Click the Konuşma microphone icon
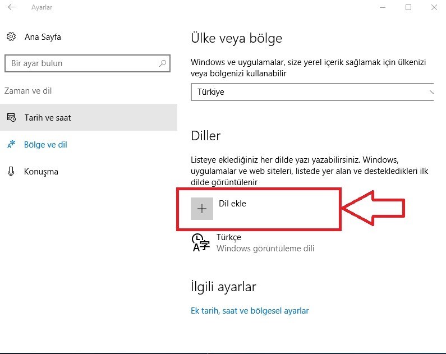This screenshot has width=446, height=354. click(11, 171)
